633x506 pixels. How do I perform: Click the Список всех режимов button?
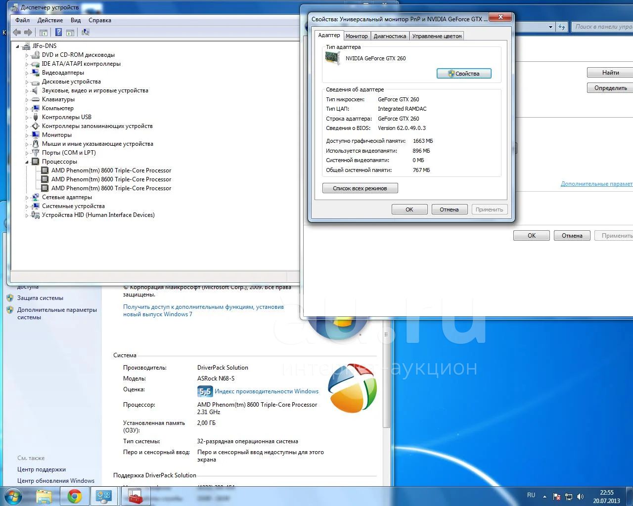[x=360, y=188]
